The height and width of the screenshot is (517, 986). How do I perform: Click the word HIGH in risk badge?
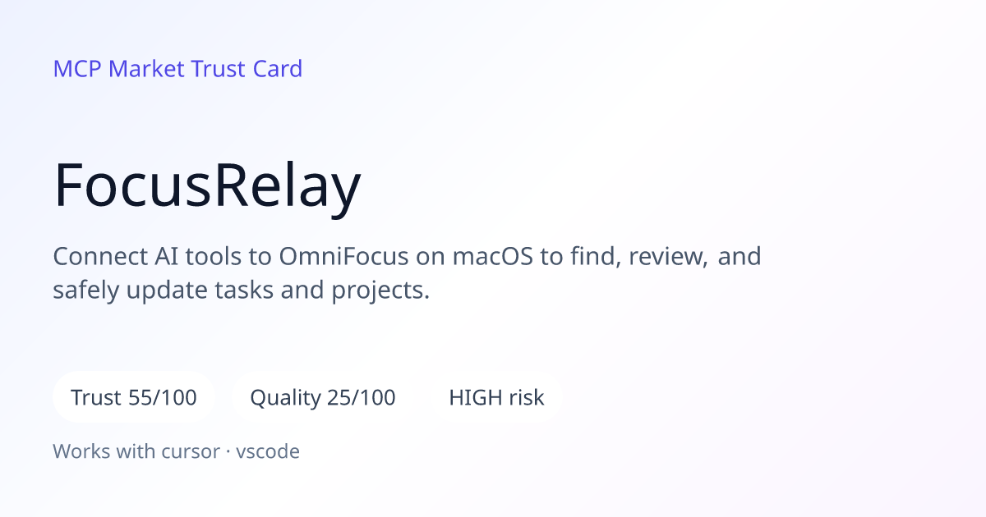pyautogui.click(x=472, y=398)
